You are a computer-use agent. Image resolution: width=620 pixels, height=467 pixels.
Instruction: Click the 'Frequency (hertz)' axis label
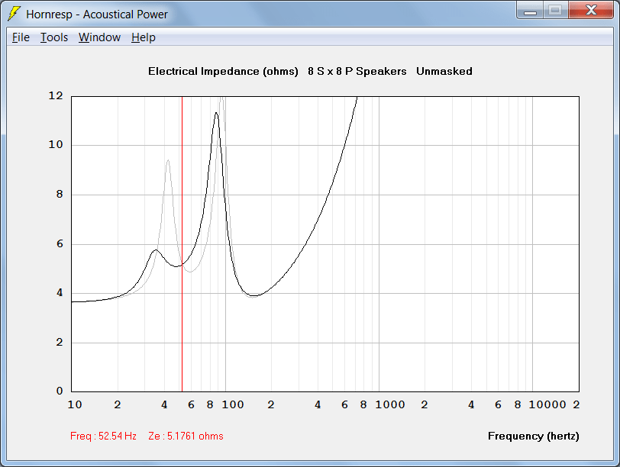(x=534, y=436)
